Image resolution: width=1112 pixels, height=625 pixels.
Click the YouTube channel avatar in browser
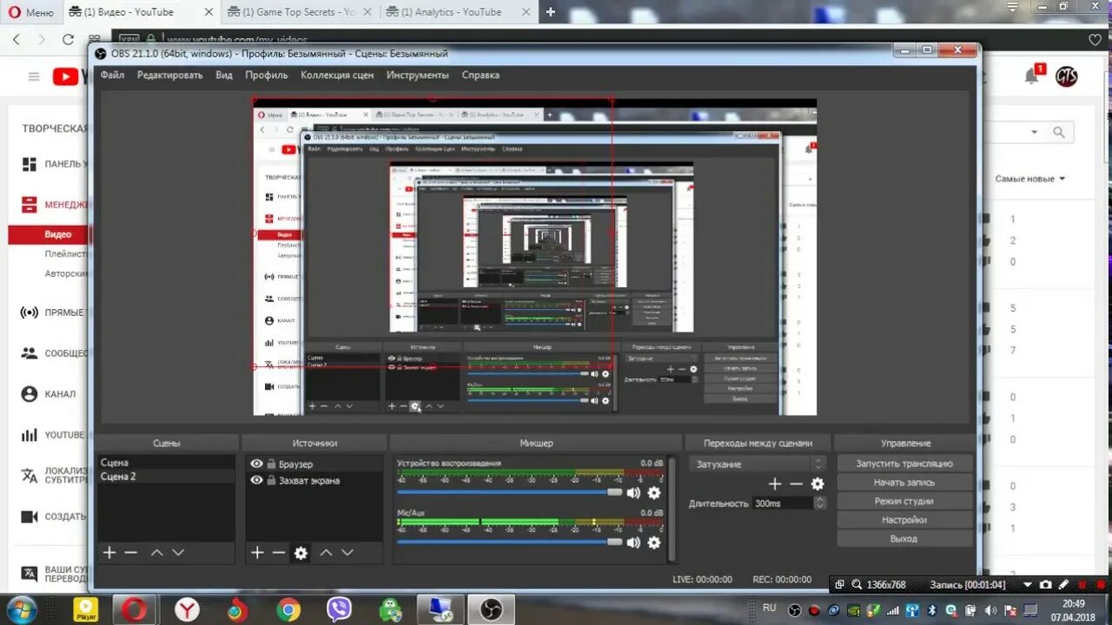point(1067,76)
